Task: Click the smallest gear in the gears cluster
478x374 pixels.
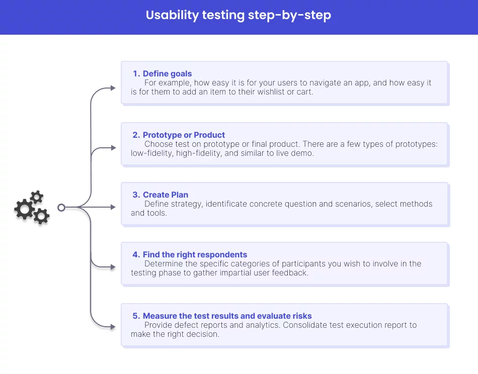Action: pyautogui.click(x=37, y=197)
